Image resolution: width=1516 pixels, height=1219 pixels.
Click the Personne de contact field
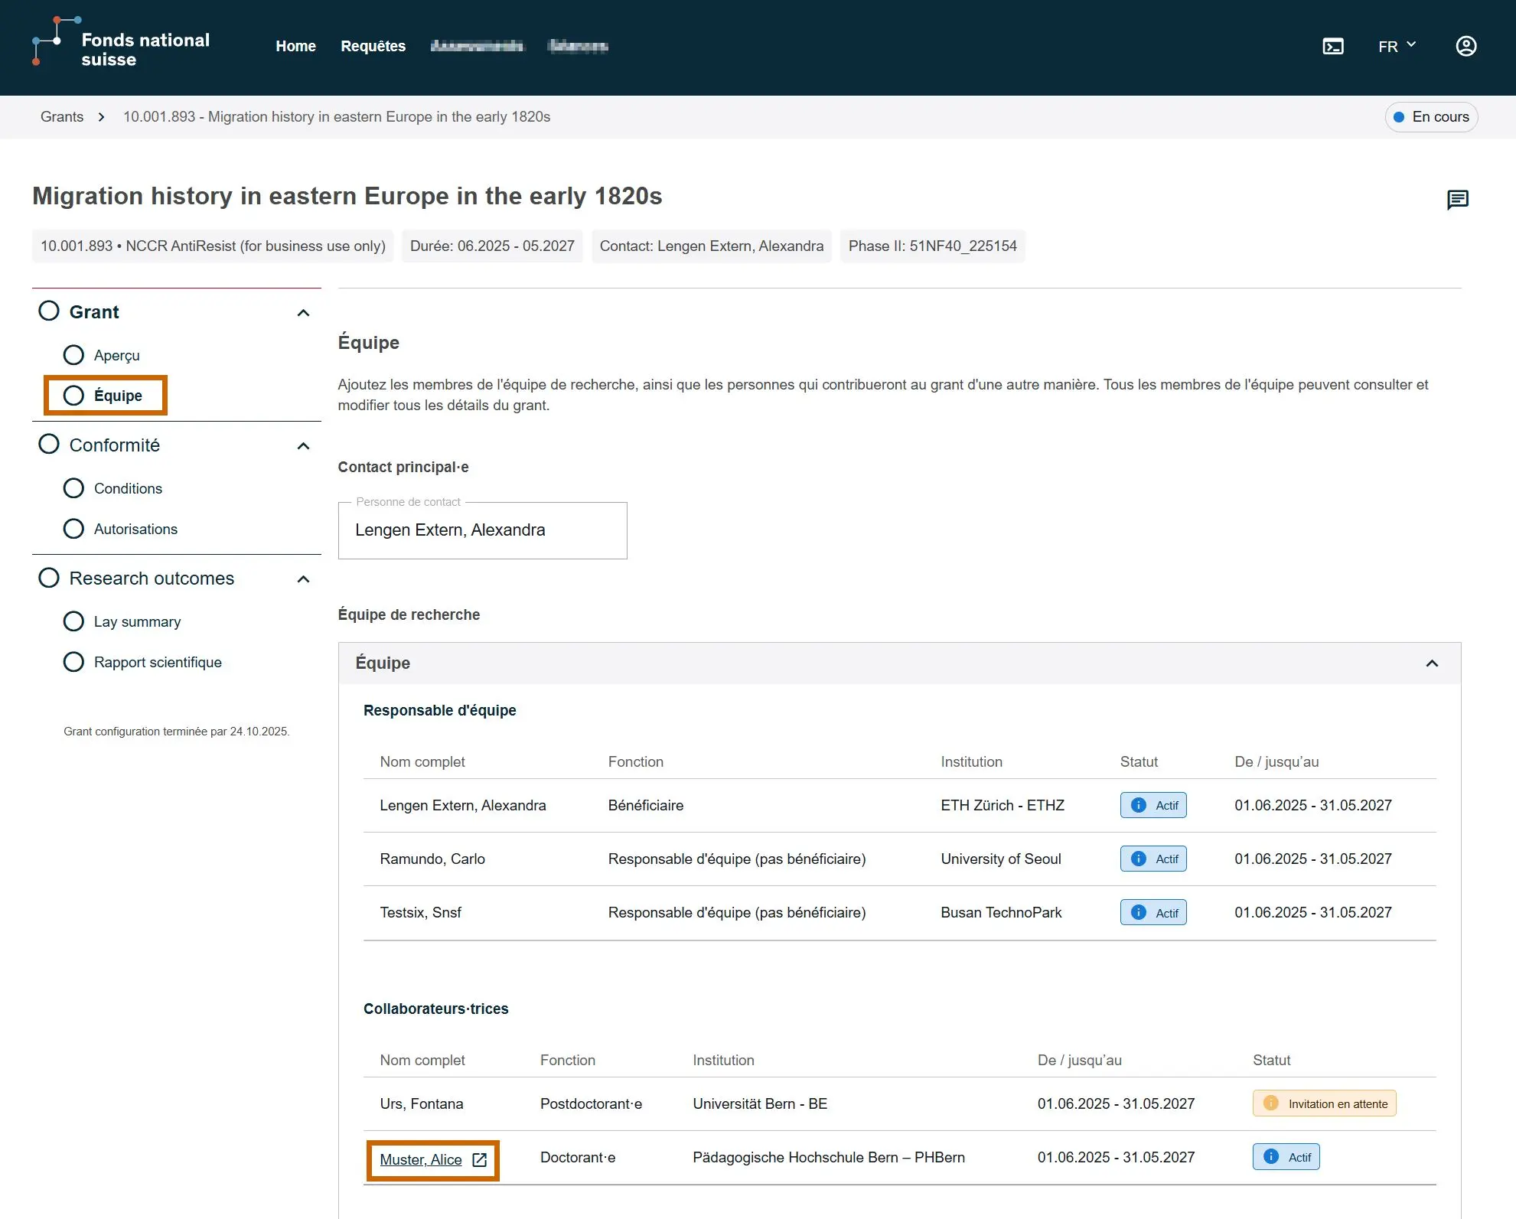pyautogui.click(x=482, y=530)
